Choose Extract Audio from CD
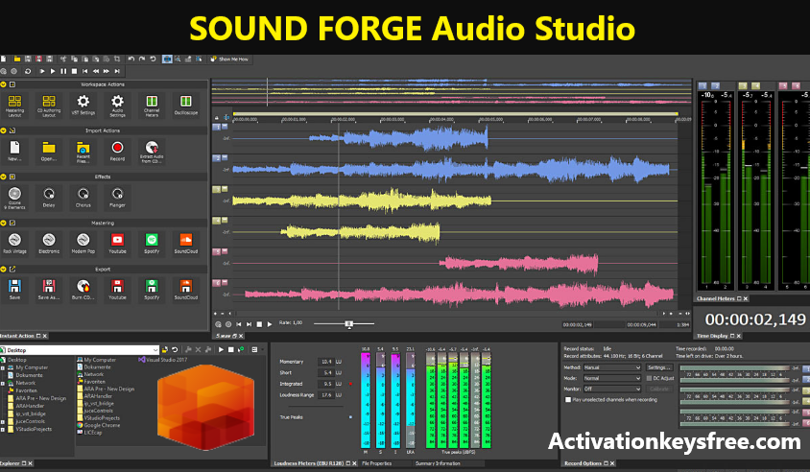This screenshot has width=810, height=472. pyautogui.click(x=152, y=152)
